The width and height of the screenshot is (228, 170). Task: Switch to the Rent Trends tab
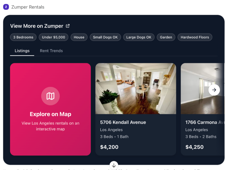point(51,51)
